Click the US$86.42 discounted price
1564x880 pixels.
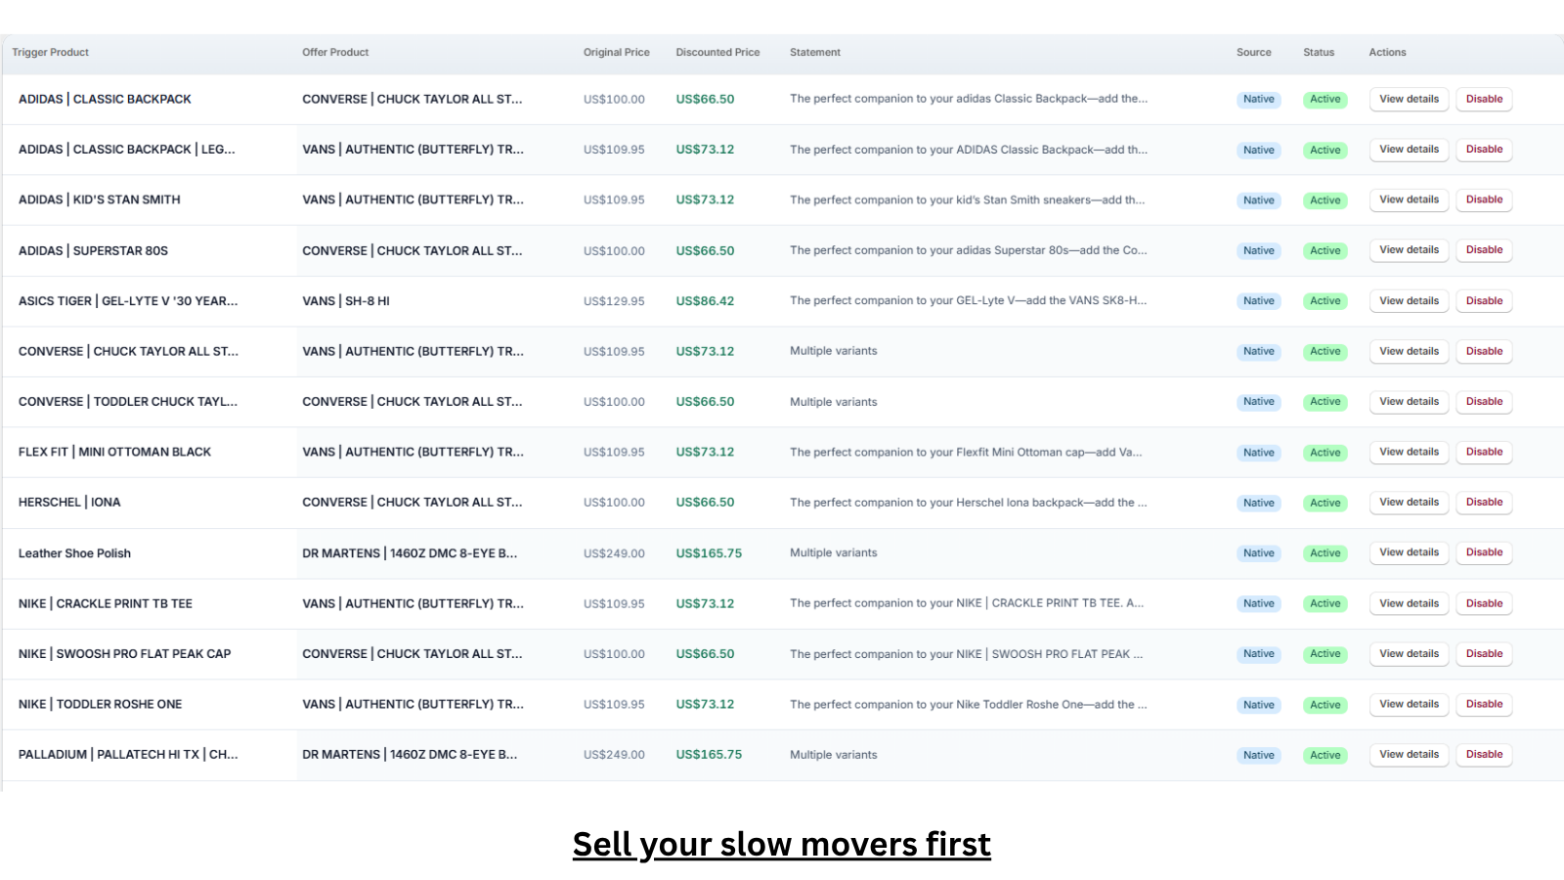(x=705, y=301)
